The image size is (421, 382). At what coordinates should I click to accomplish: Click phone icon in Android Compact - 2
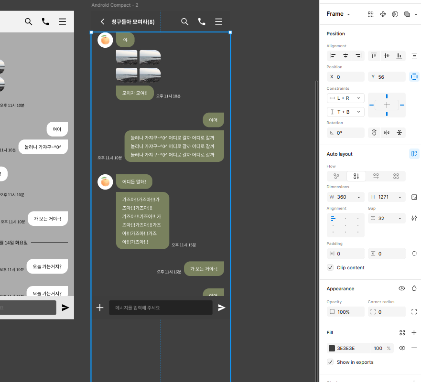point(202,21)
